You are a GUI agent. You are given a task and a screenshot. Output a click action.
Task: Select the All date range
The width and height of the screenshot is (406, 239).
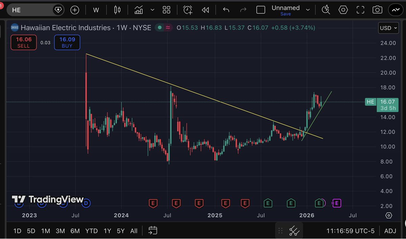(x=134, y=231)
